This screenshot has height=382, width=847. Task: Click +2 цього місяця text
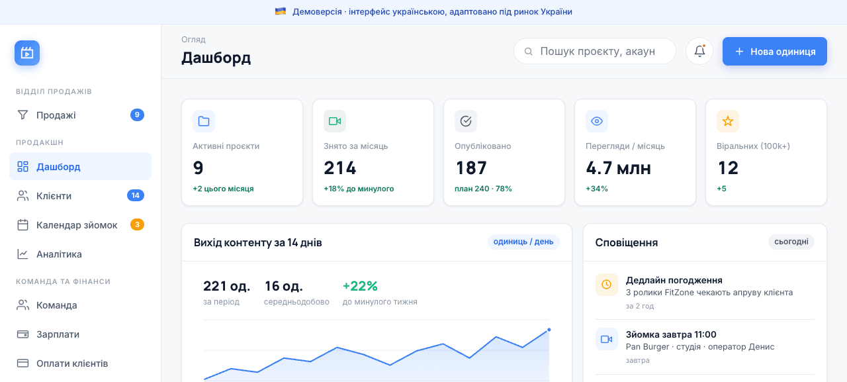(223, 189)
